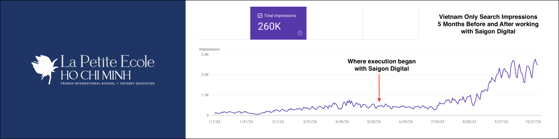Uncheck the Total impressions checkbox
Viewport: 559px width, 139px height.
[x=260, y=16]
